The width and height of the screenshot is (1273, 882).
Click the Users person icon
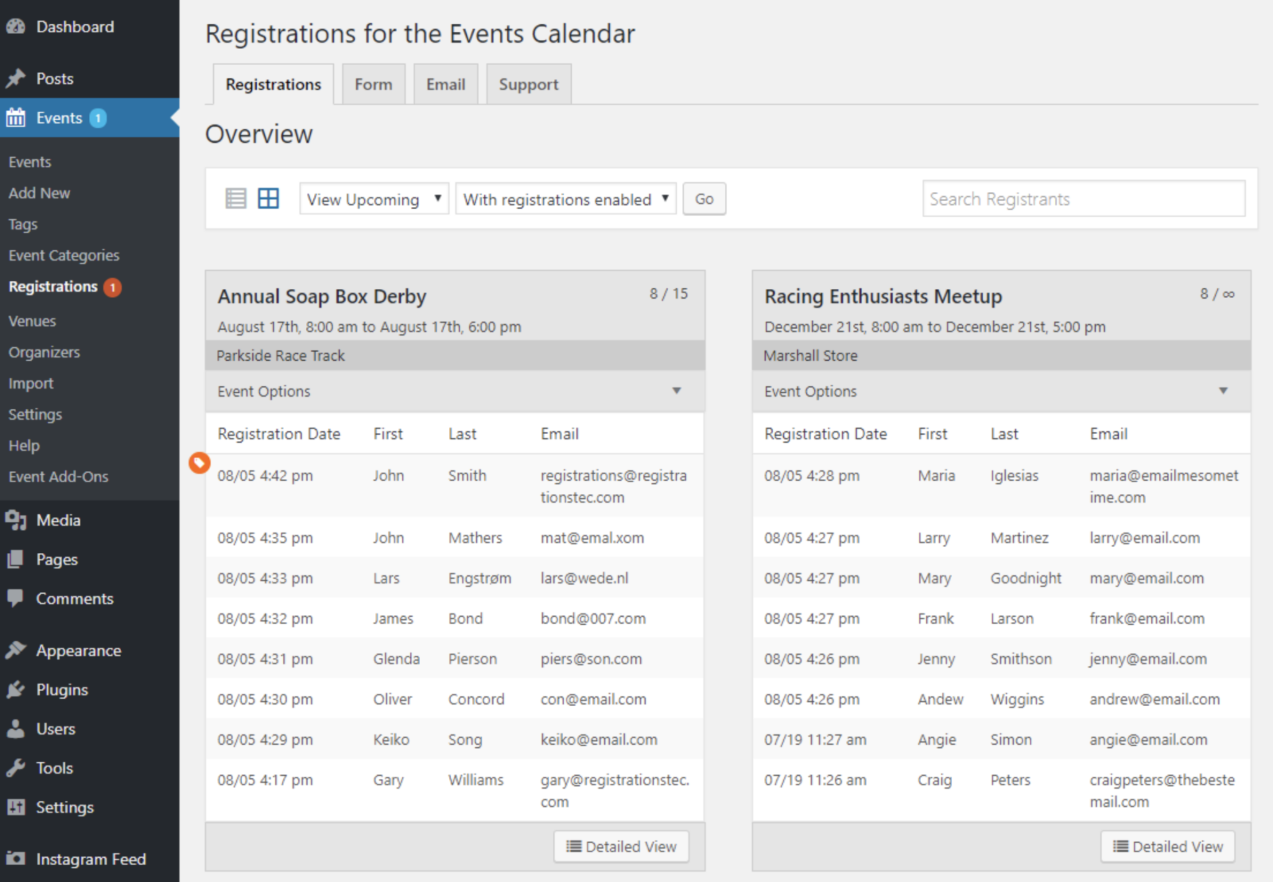coord(16,729)
